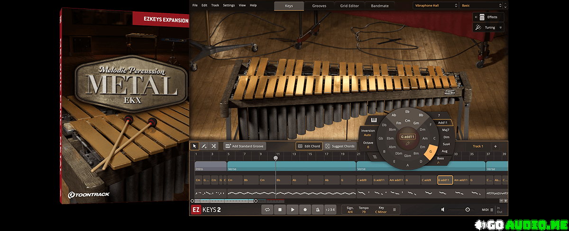Open the Vibraphone Hall preset dropdown
This screenshot has height=231, width=569.
435,6
